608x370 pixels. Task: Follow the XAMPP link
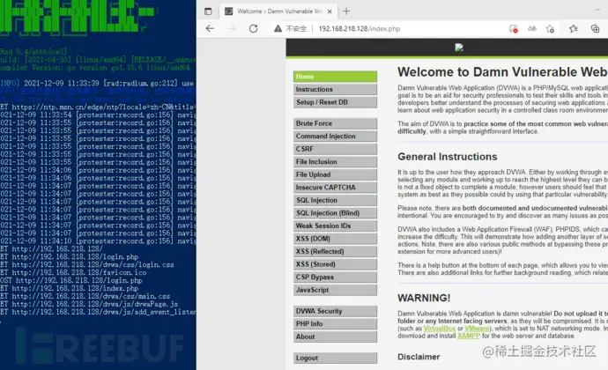click(469, 336)
